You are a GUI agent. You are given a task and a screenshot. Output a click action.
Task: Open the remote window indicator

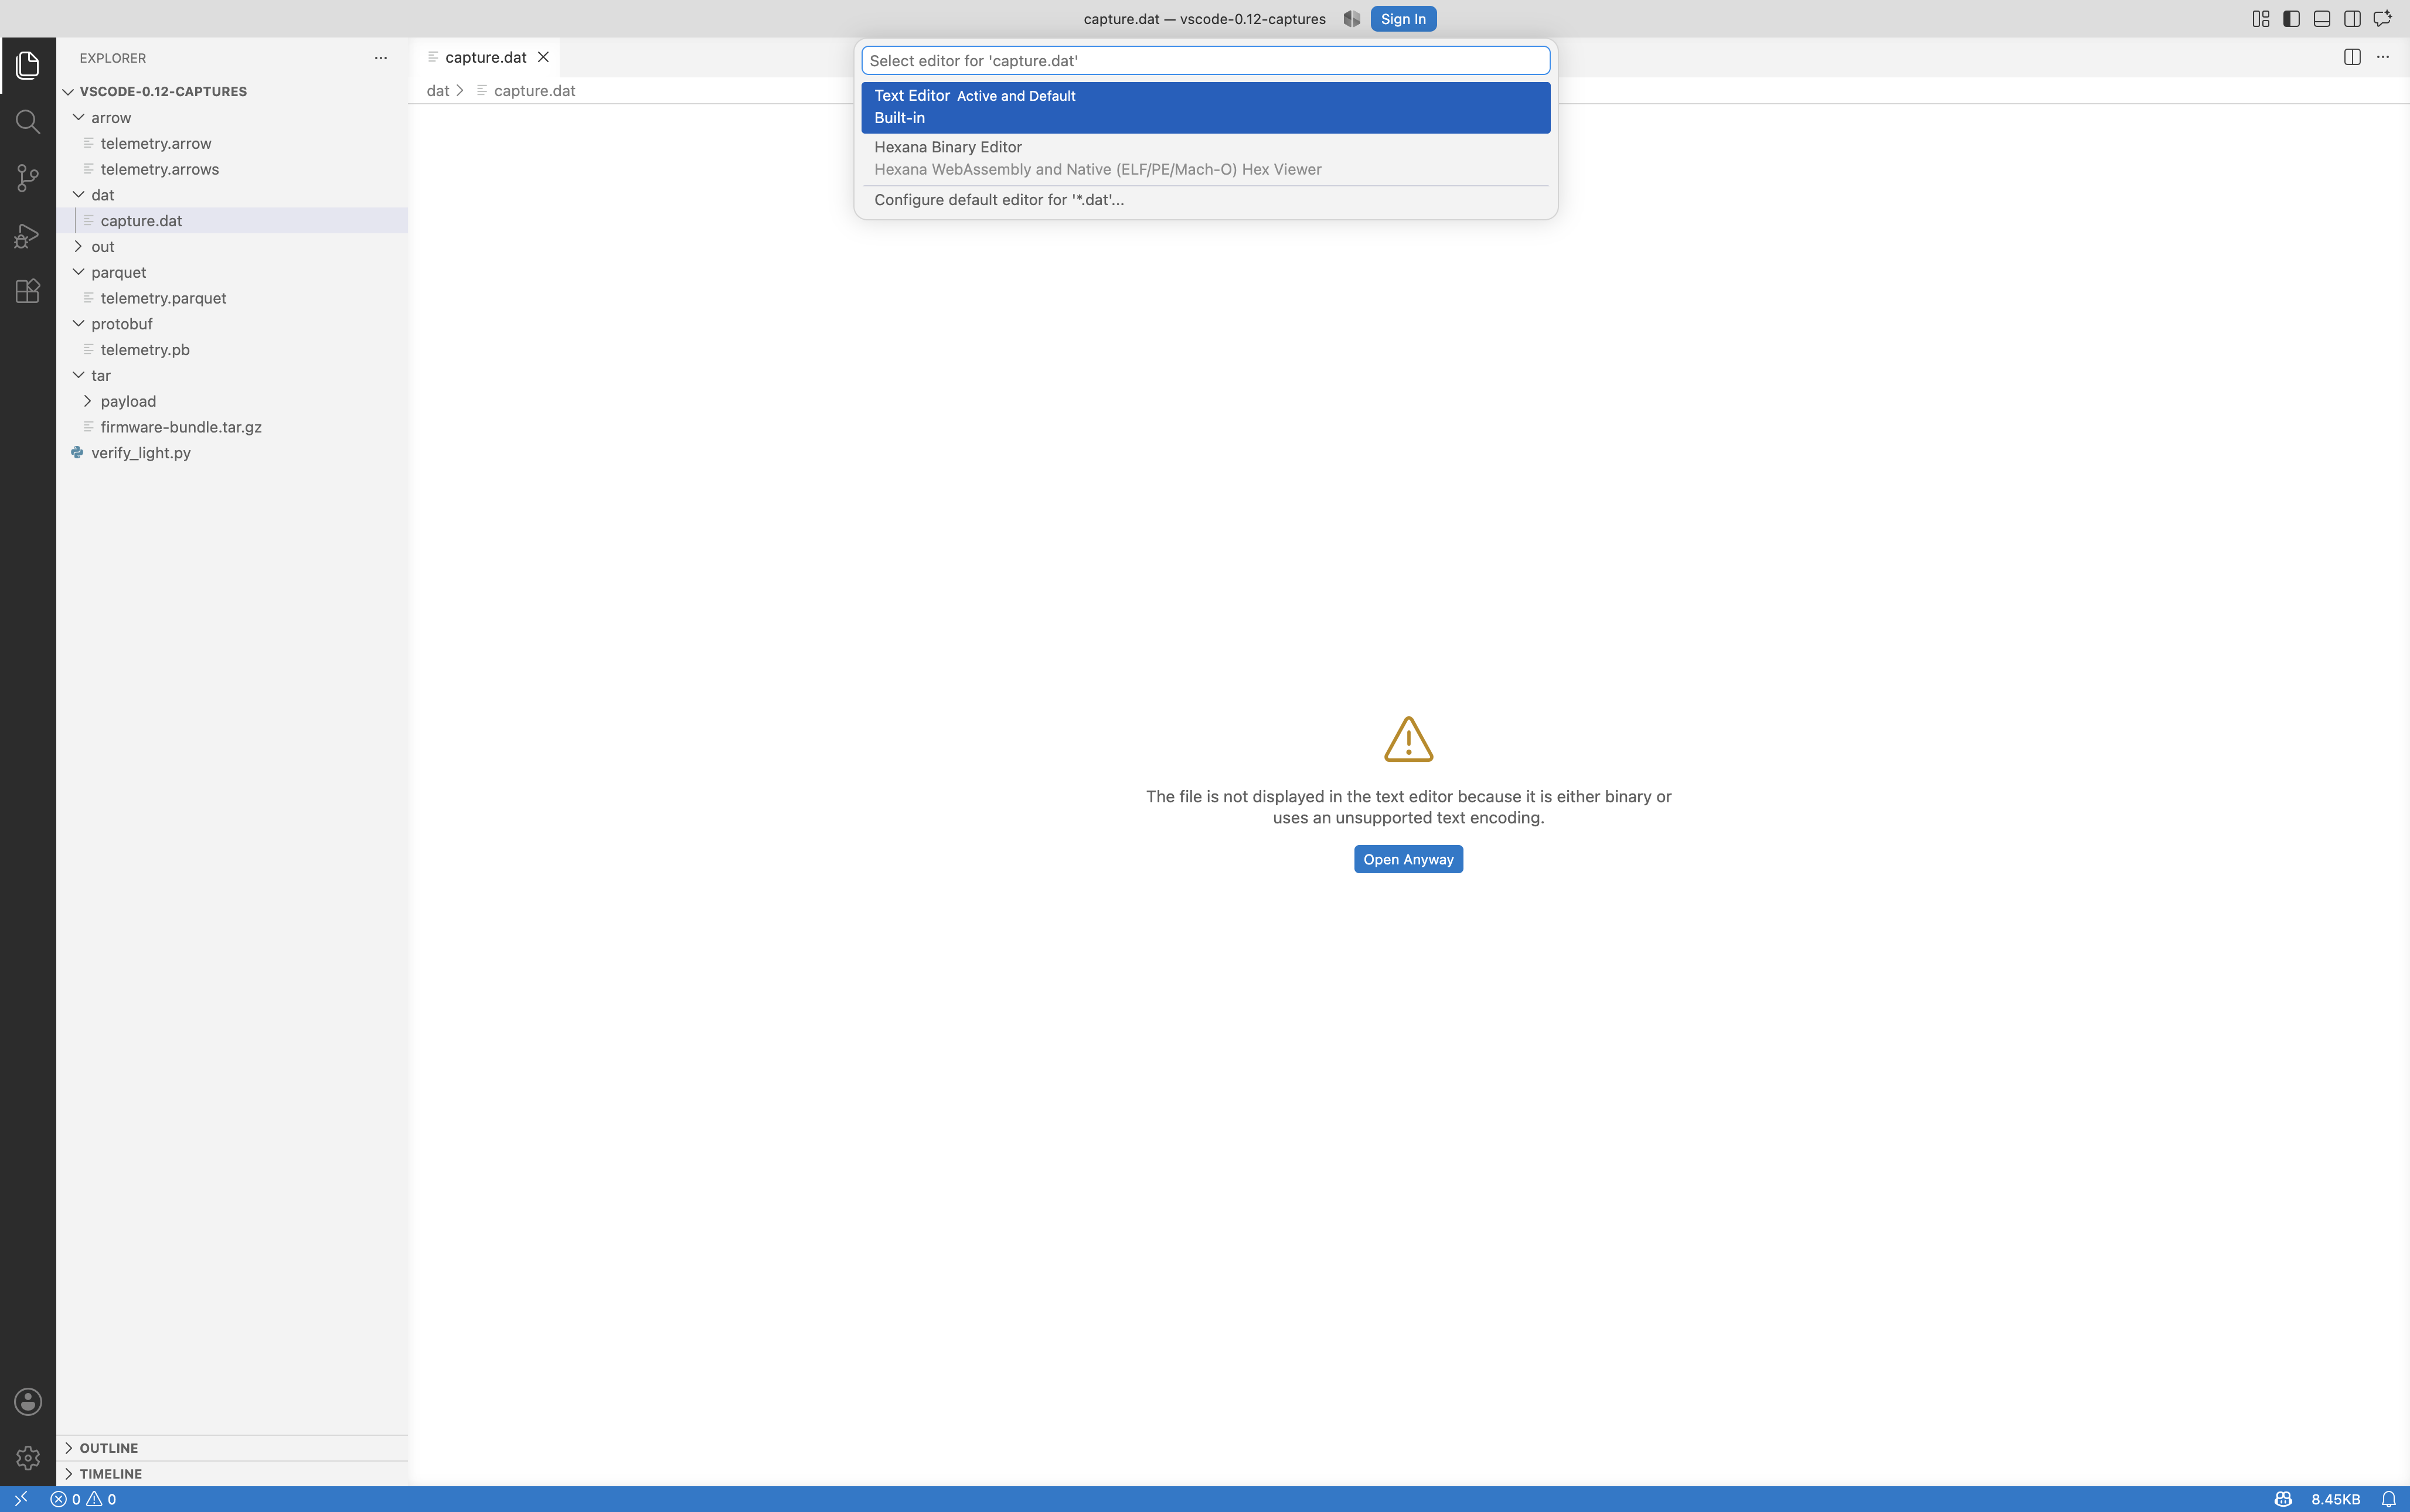click(20, 1499)
